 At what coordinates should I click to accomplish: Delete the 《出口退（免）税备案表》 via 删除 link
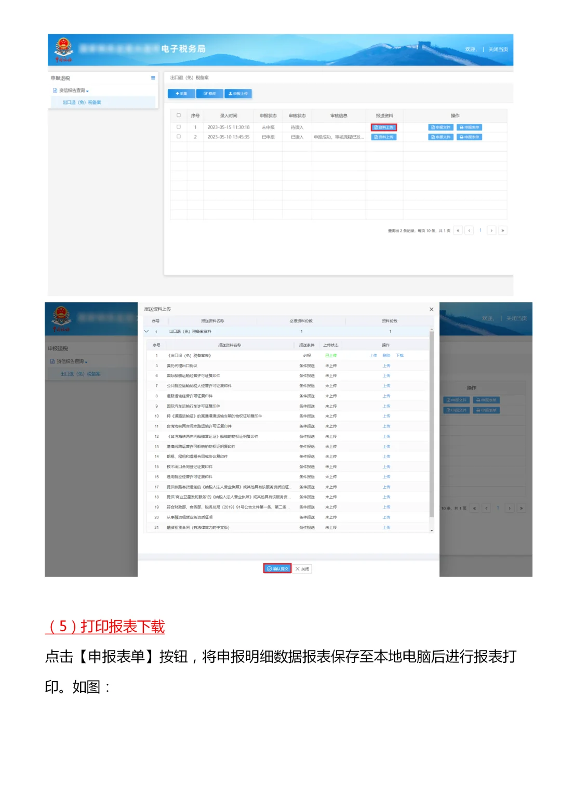388,355
